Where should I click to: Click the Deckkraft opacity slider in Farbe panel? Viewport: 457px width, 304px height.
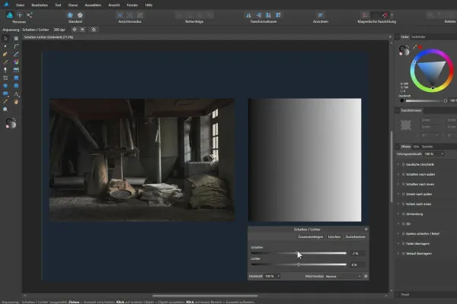(425, 100)
